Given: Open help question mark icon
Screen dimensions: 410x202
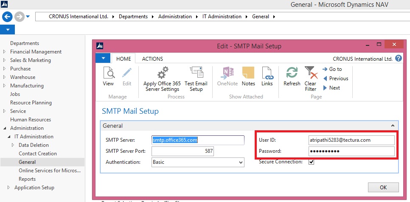Looking at the screenshot, I should (x=398, y=59).
